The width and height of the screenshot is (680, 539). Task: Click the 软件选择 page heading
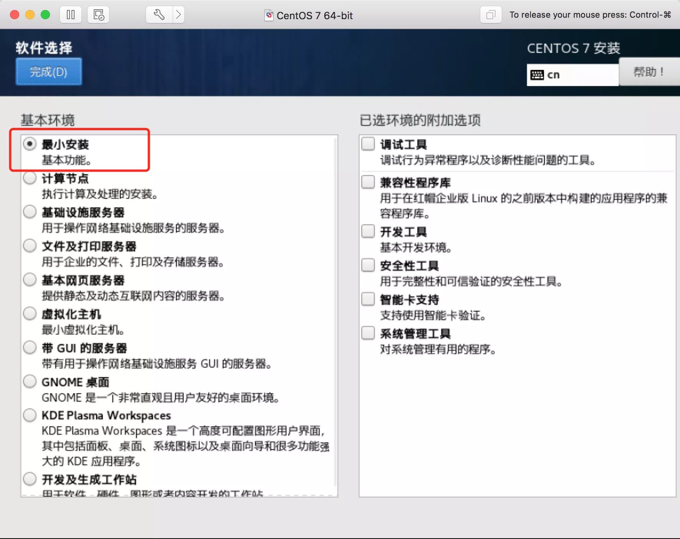44,48
